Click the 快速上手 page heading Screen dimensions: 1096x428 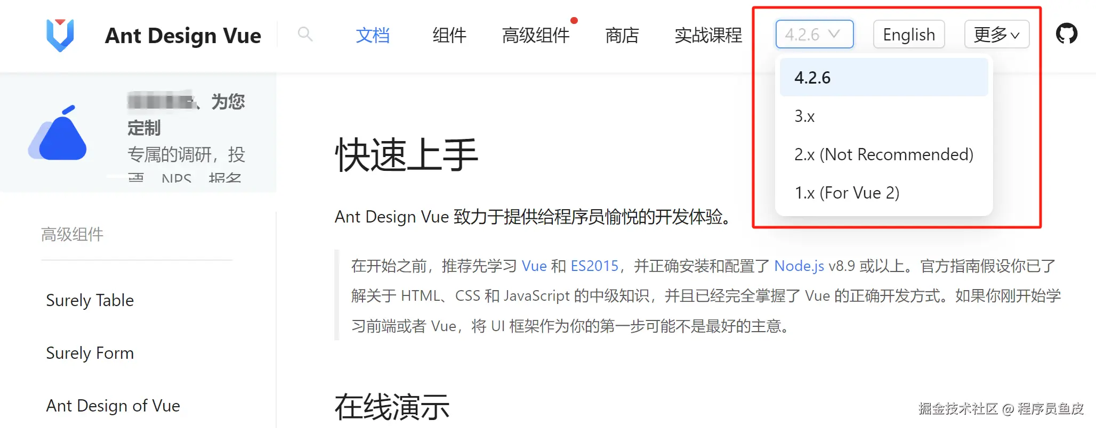(x=406, y=155)
